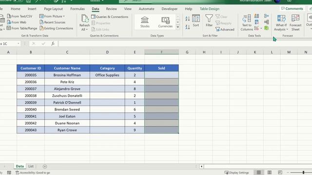Switch to Normal view in status bar

(x=259, y=172)
